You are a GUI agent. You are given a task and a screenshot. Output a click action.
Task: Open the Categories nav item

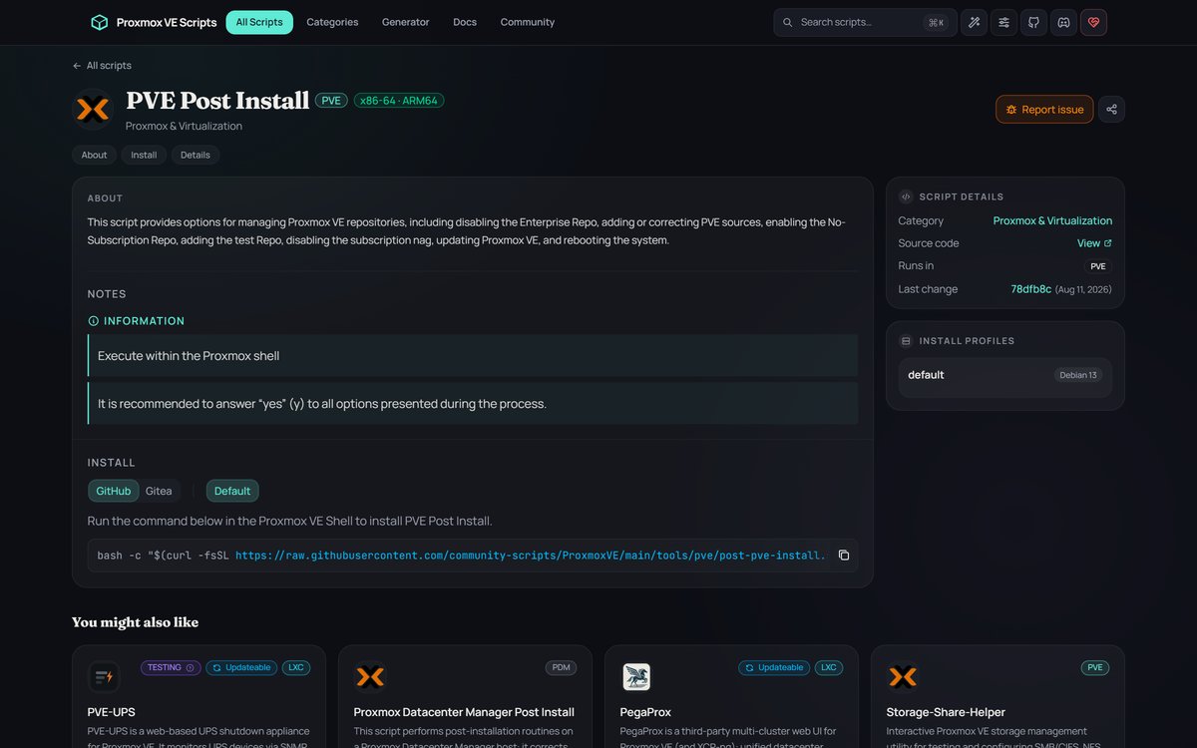(332, 22)
